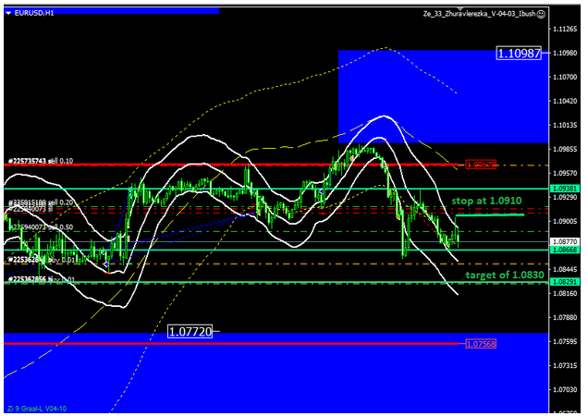The height and width of the screenshot is (416, 588).
Task: Click the small red price box on resistance line
Action: coord(482,165)
